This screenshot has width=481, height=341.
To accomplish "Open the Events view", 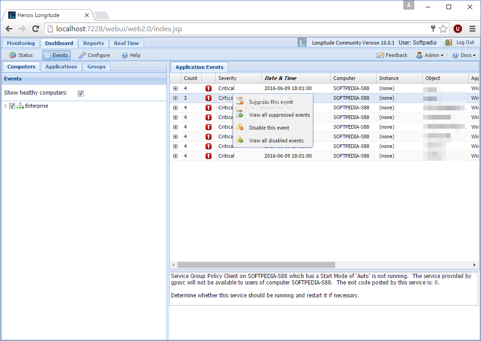I will (x=57, y=55).
